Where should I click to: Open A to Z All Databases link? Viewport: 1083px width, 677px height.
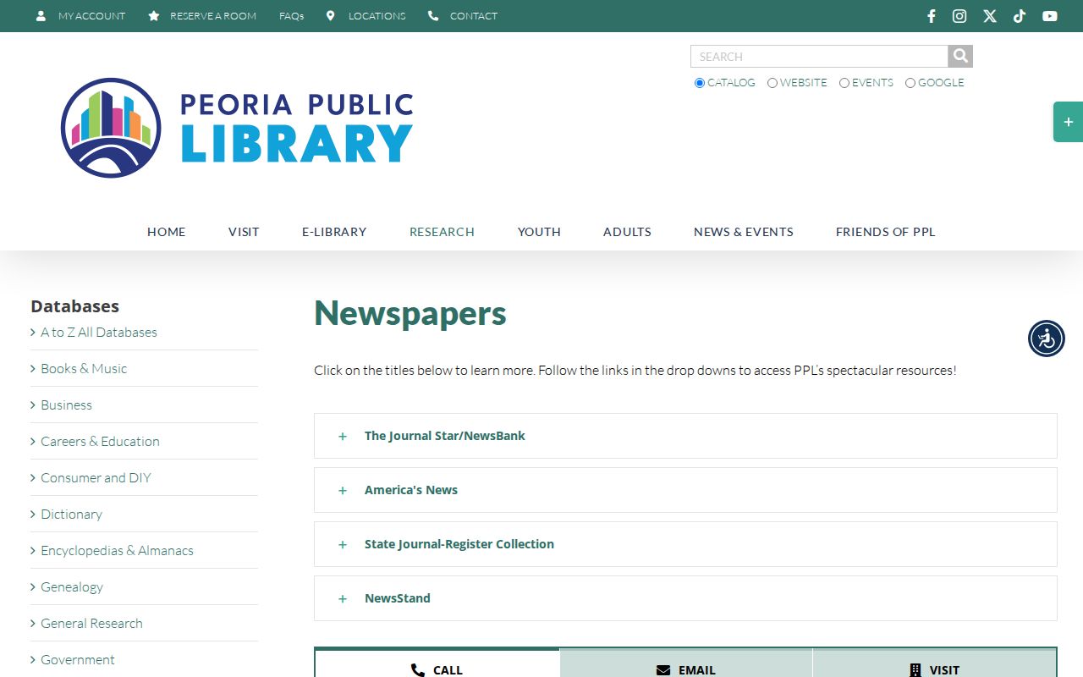99,333
